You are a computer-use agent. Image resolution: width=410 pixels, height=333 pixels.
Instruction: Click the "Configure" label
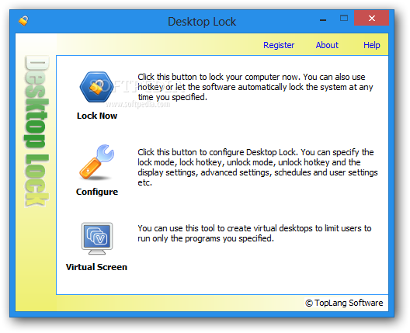pos(97,192)
